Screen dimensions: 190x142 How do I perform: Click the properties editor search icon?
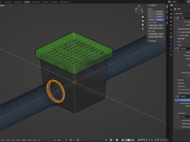pyautogui.click(x=188, y=5)
